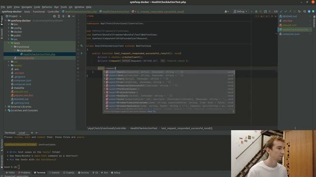Image resolution: width=316 pixels, height=177 pixels.
Task: Click Collapse All icon in Project panel
Action: click(63, 16)
